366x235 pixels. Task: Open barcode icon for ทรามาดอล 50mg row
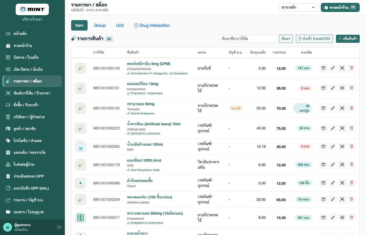[342, 108]
